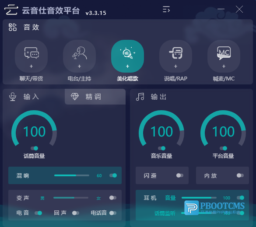256x227 pixels.
Task: Click the microphone icon beside 输入
Action: coord(13,97)
